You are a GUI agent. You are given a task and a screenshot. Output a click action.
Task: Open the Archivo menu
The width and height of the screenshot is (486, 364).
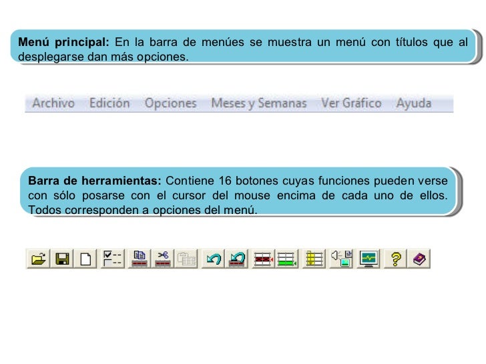53,103
